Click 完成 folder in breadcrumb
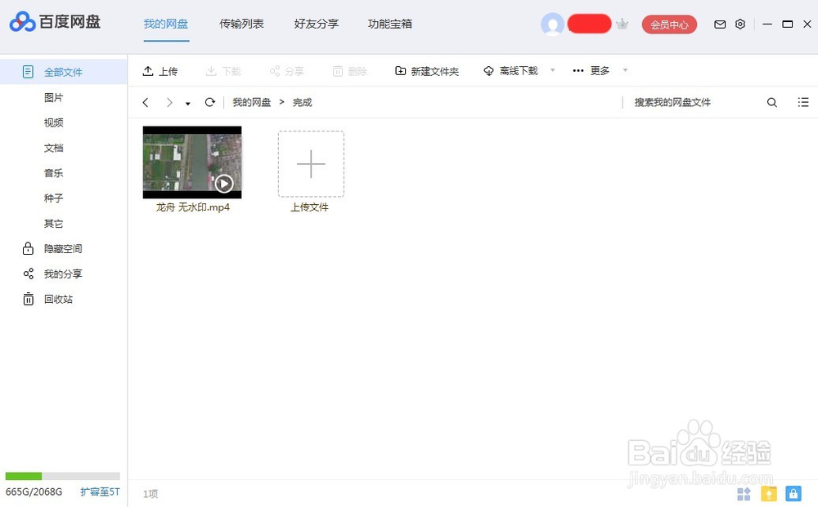Screen dimensions: 818x507 (x=302, y=103)
